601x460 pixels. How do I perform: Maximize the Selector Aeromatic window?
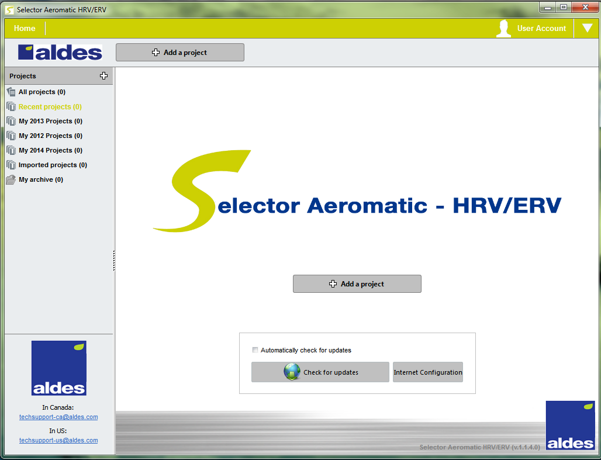[x=564, y=7]
